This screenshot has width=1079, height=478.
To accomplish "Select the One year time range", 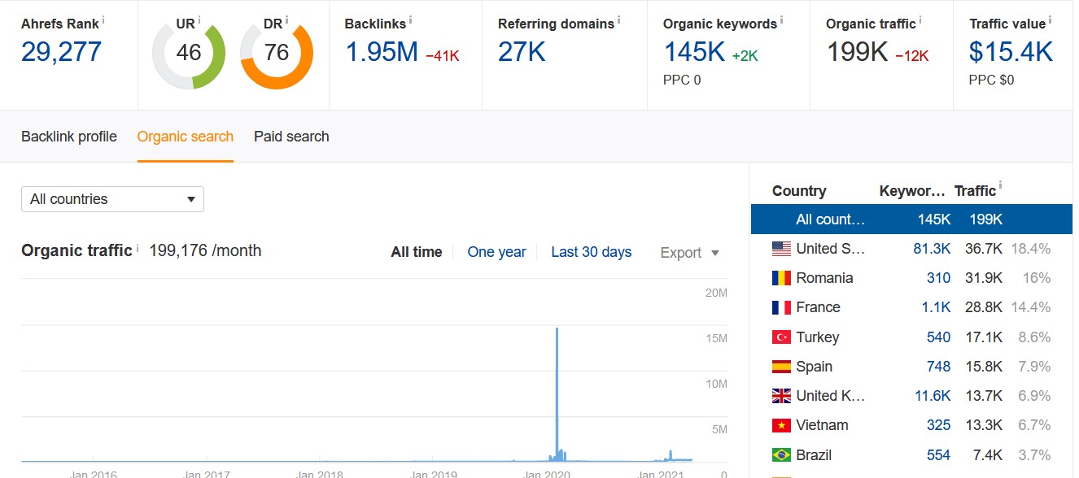I will [x=496, y=252].
